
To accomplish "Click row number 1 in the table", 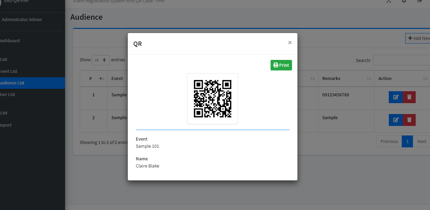I will (x=93, y=95).
